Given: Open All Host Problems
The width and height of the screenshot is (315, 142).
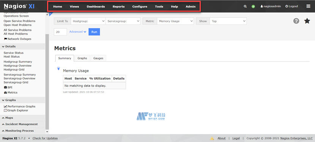Looking at the screenshot, I should pyautogui.click(x=16, y=34).
